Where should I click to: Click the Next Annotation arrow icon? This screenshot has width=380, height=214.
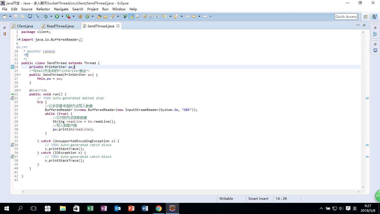pyautogui.click(x=164, y=17)
